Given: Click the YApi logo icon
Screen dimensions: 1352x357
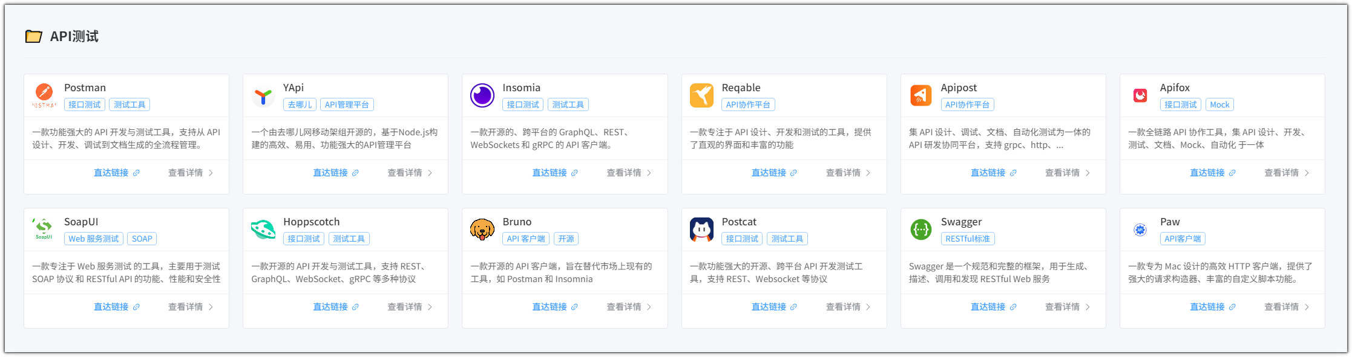Looking at the screenshot, I should click(263, 95).
